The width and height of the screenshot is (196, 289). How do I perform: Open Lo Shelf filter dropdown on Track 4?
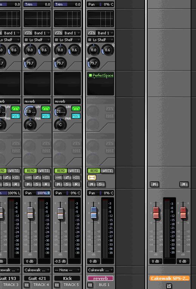(37, 40)
